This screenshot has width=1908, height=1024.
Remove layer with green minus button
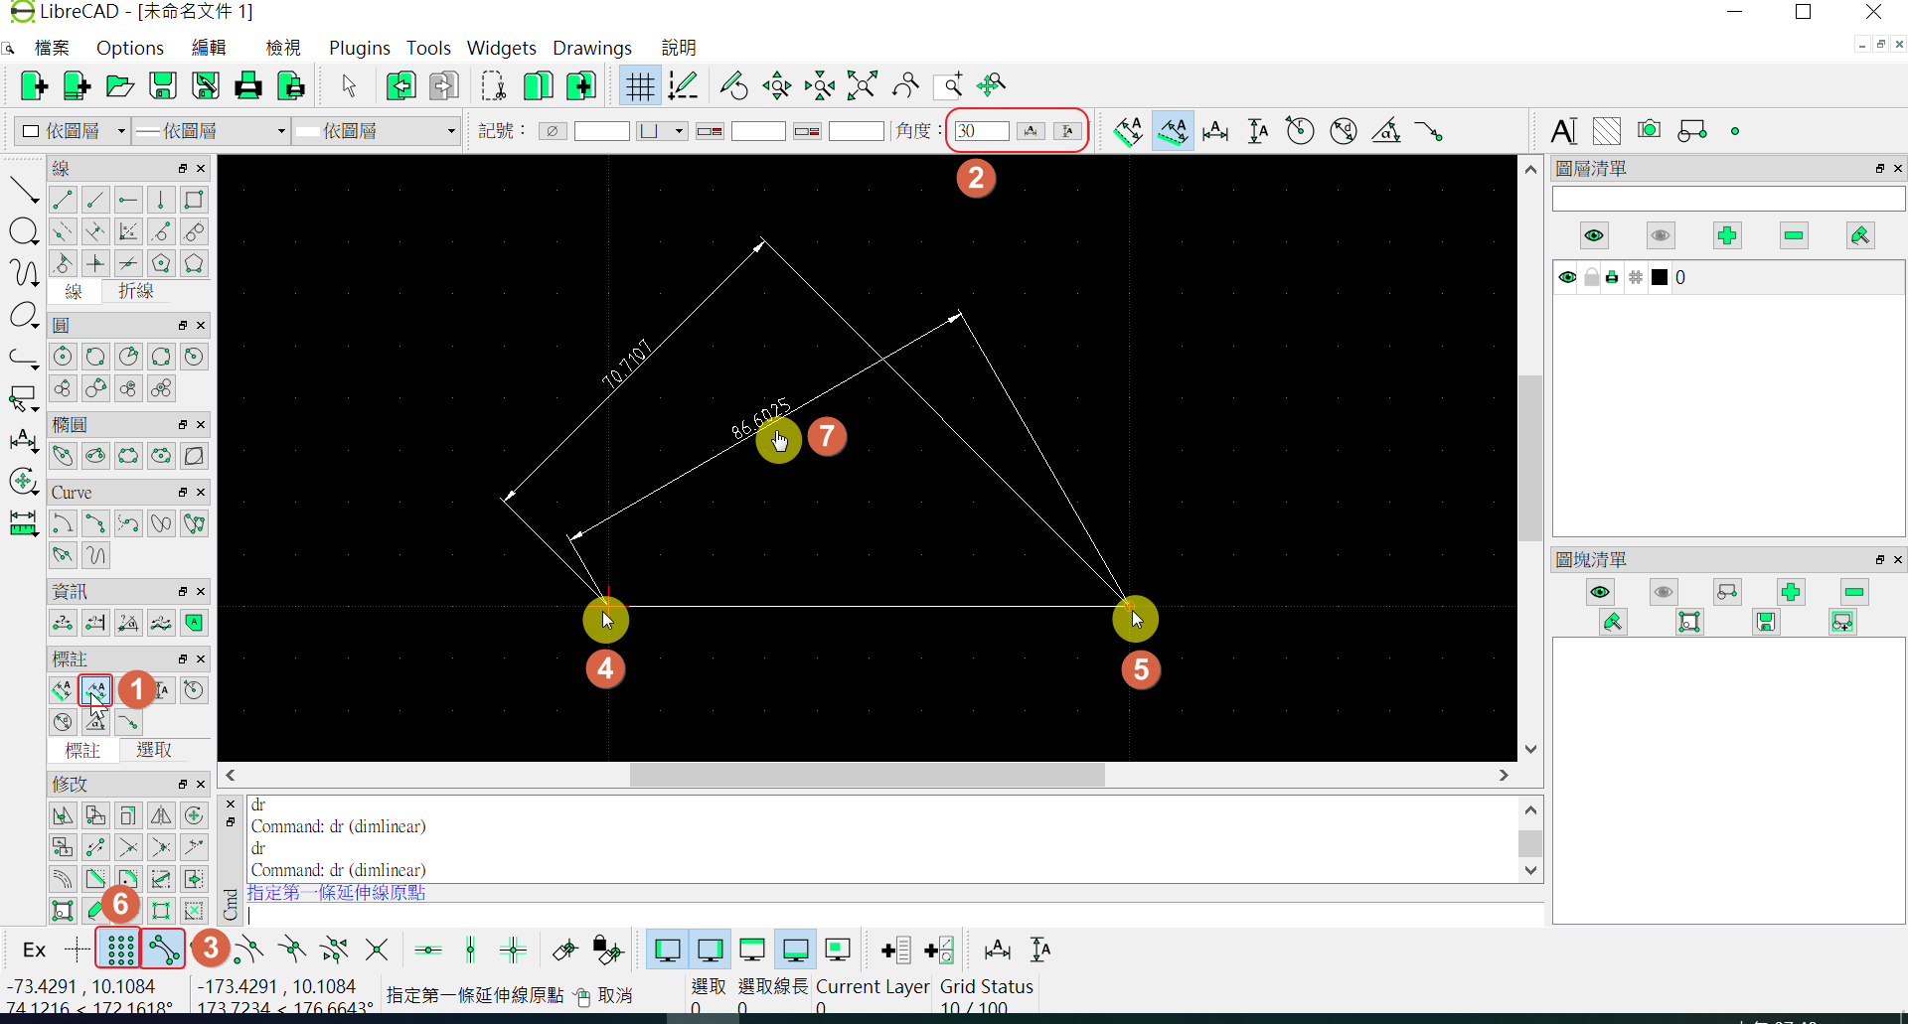(x=1794, y=235)
